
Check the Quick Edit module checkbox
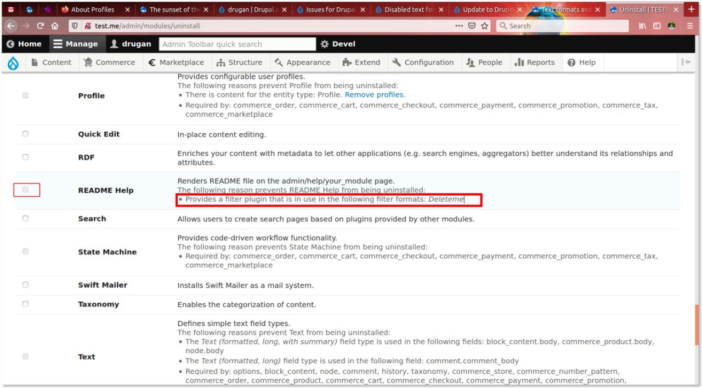pos(25,134)
